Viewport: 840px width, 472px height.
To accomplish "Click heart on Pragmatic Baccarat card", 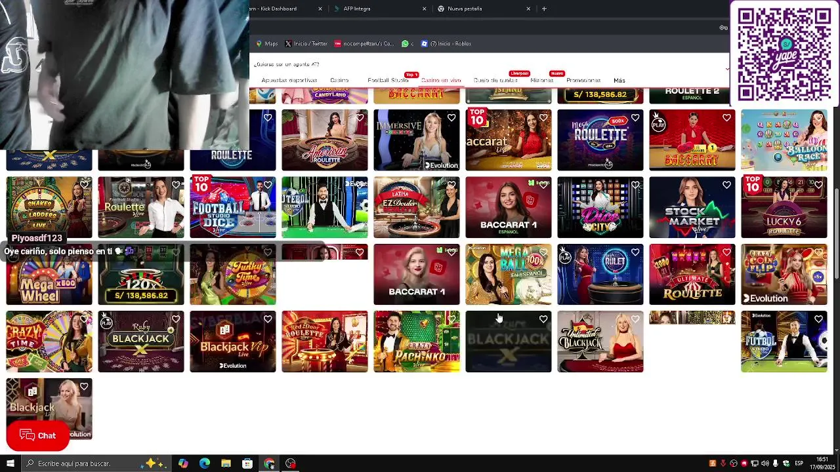I will 727,118.
